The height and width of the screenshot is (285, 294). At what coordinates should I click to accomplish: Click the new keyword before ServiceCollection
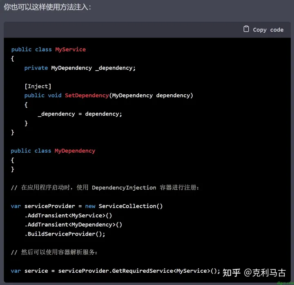click(x=90, y=206)
